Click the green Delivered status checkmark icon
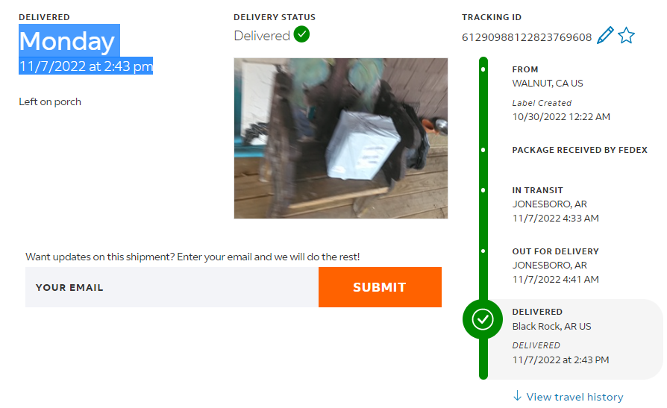This screenshot has width=667, height=408. coord(301,34)
